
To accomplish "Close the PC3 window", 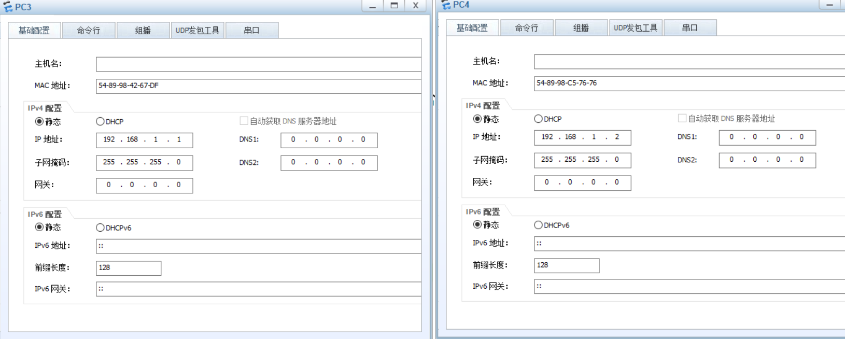I will (x=415, y=6).
